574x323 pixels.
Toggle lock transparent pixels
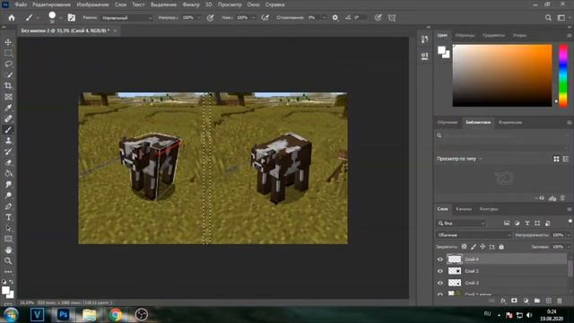point(464,247)
